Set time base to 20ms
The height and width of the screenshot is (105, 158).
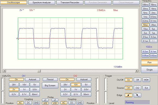tap(145, 9)
